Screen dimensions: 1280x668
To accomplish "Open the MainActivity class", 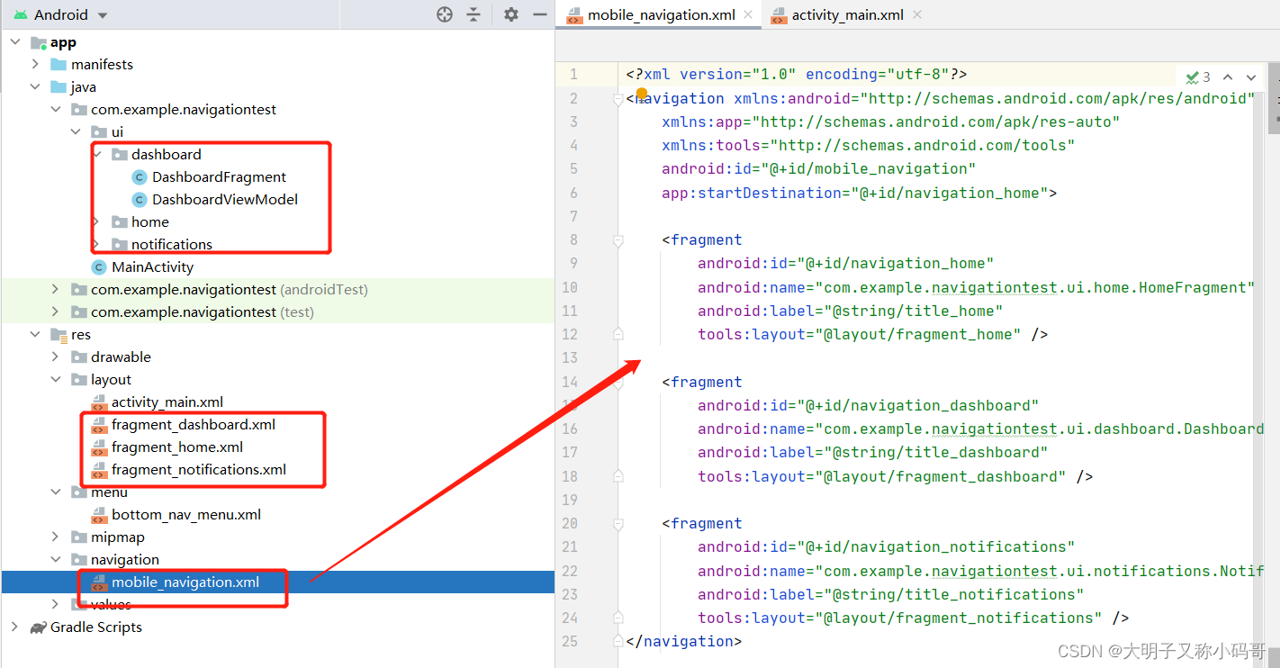I will tap(152, 267).
